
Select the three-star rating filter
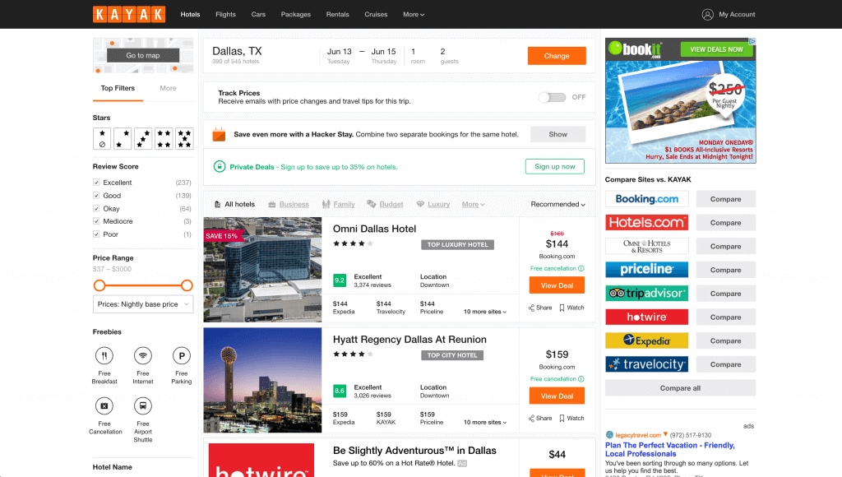click(143, 139)
